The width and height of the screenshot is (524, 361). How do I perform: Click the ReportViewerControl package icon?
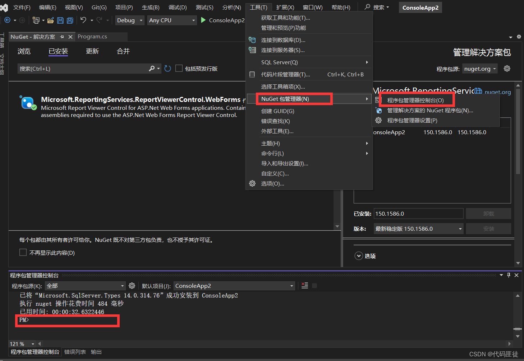point(28,103)
